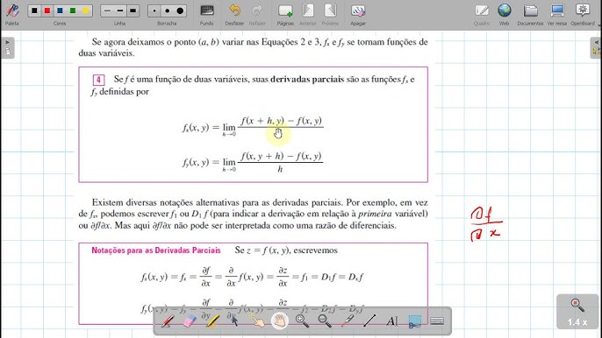Select the zoom in magnifier tool

302,320
